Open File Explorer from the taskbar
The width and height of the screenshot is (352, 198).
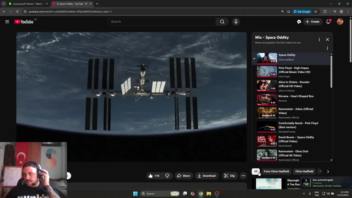(209, 194)
